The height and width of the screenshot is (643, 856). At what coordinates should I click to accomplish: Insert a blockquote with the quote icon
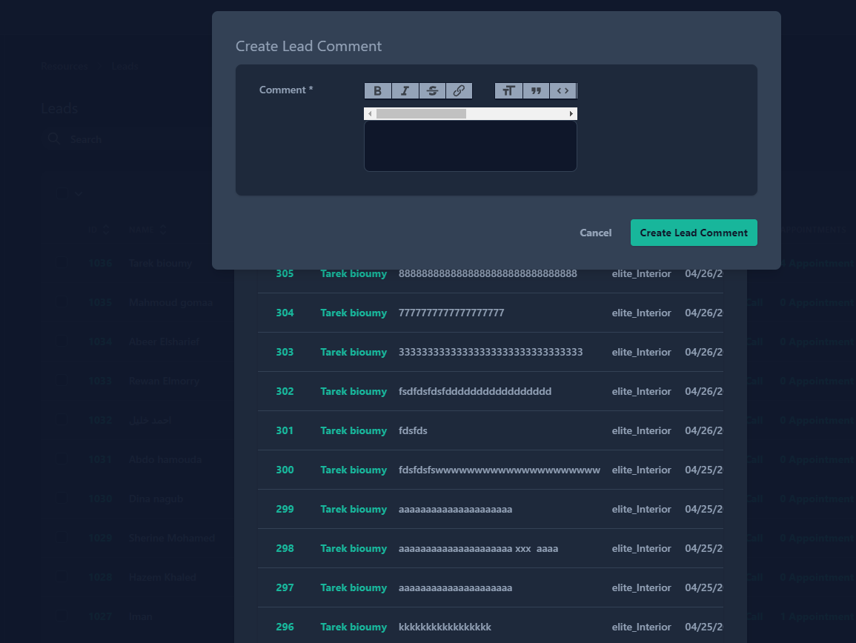536,91
